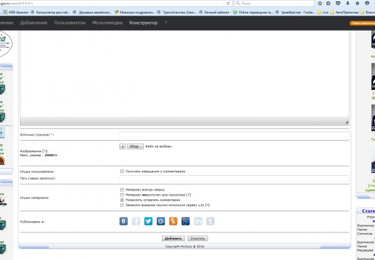Expand the АвтоПримочки bookmarks folder
The height and width of the screenshot is (260, 375).
tap(344, 12)
